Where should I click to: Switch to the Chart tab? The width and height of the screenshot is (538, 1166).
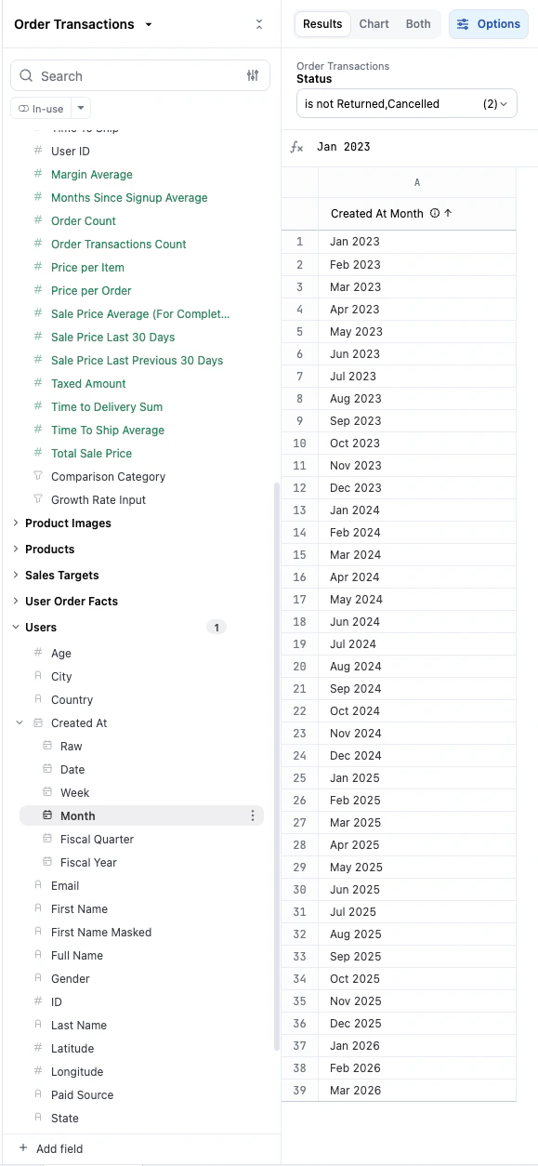pos(374,23)
